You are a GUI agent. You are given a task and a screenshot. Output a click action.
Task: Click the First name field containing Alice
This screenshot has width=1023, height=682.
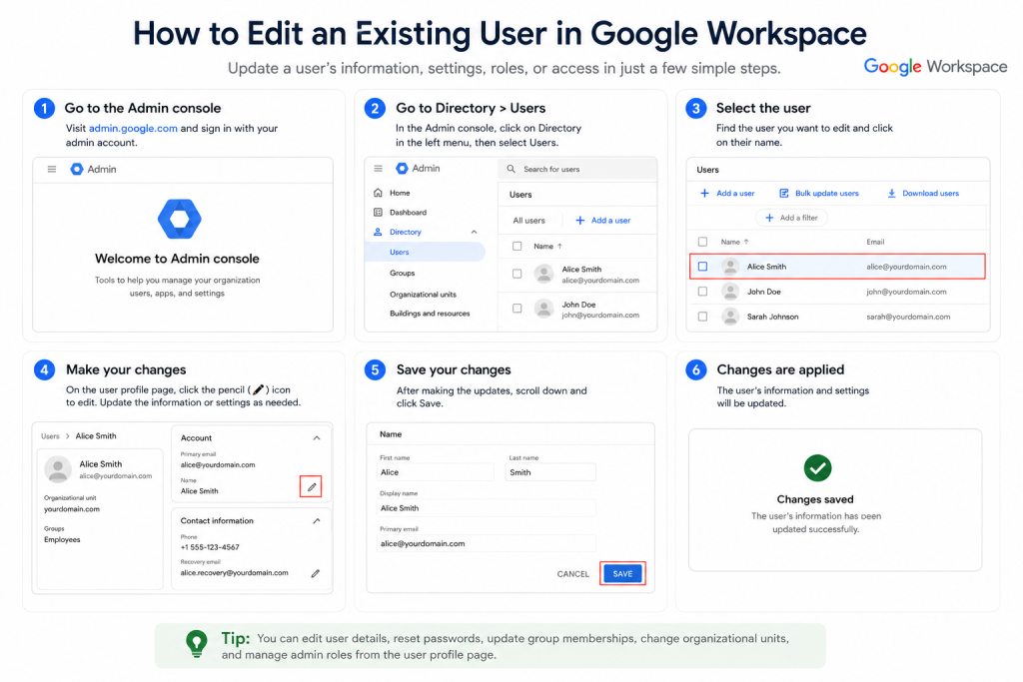point(436,472)
